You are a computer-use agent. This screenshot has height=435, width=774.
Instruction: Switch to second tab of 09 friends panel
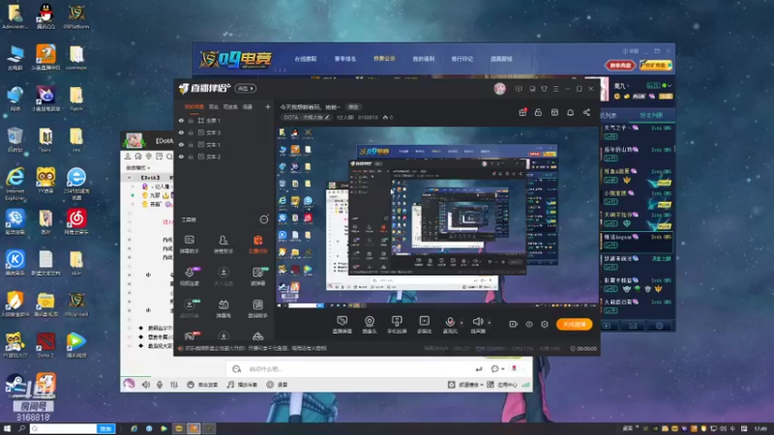tap(651, 115)
